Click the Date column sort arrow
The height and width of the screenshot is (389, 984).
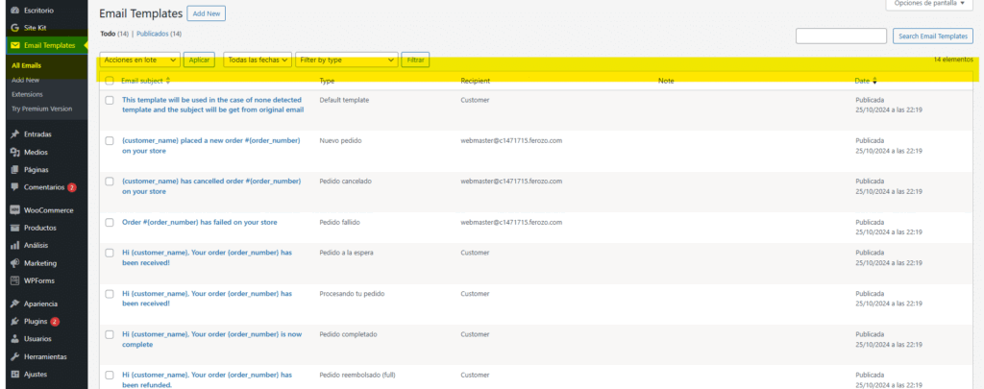(874, 81)
